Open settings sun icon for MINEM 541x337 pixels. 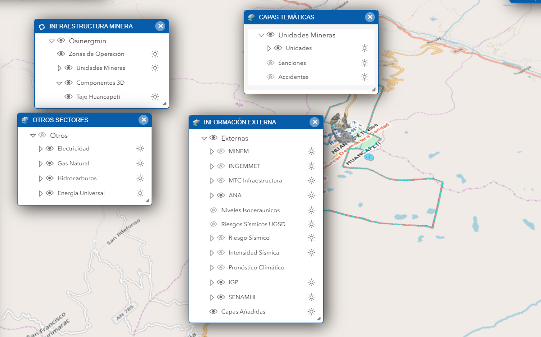tap(311, 151)
